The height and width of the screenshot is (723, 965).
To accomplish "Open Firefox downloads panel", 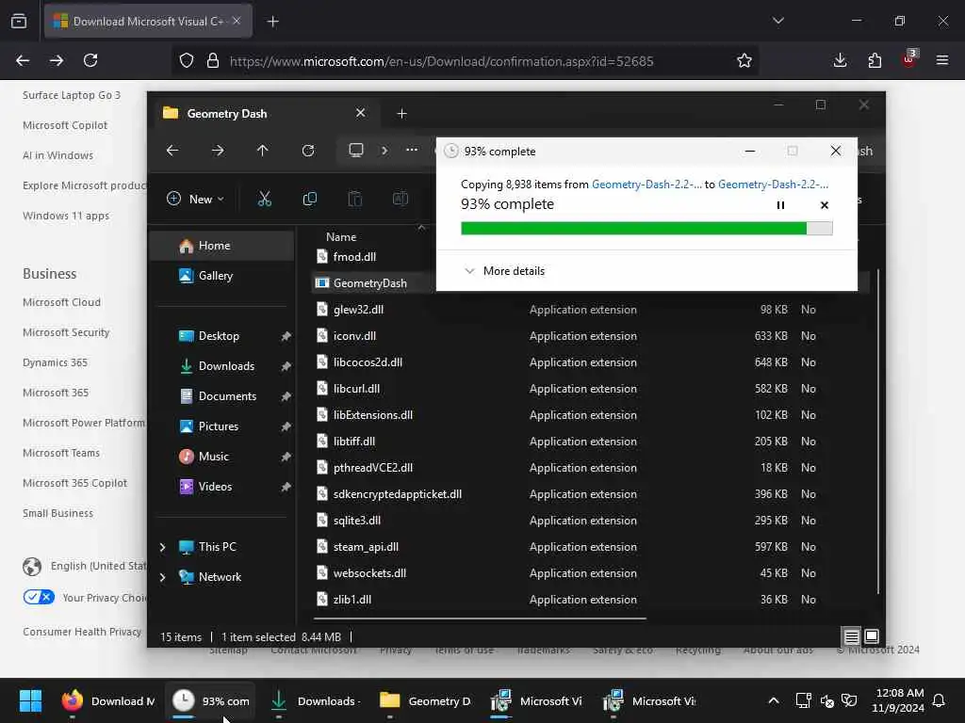I will (x=840, y=60).
